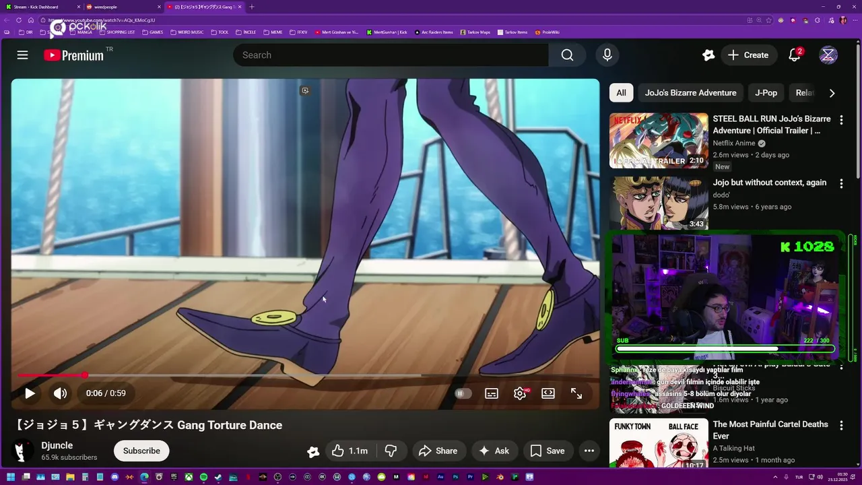Click in the YouTube search field
The image size is (862, 485).
[391, 55]
